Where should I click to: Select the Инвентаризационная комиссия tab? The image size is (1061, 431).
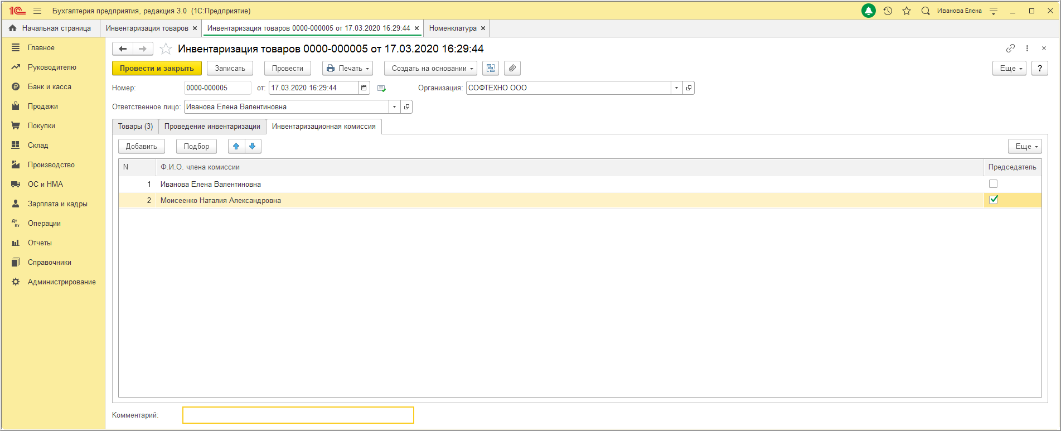(x=324, y=127)
